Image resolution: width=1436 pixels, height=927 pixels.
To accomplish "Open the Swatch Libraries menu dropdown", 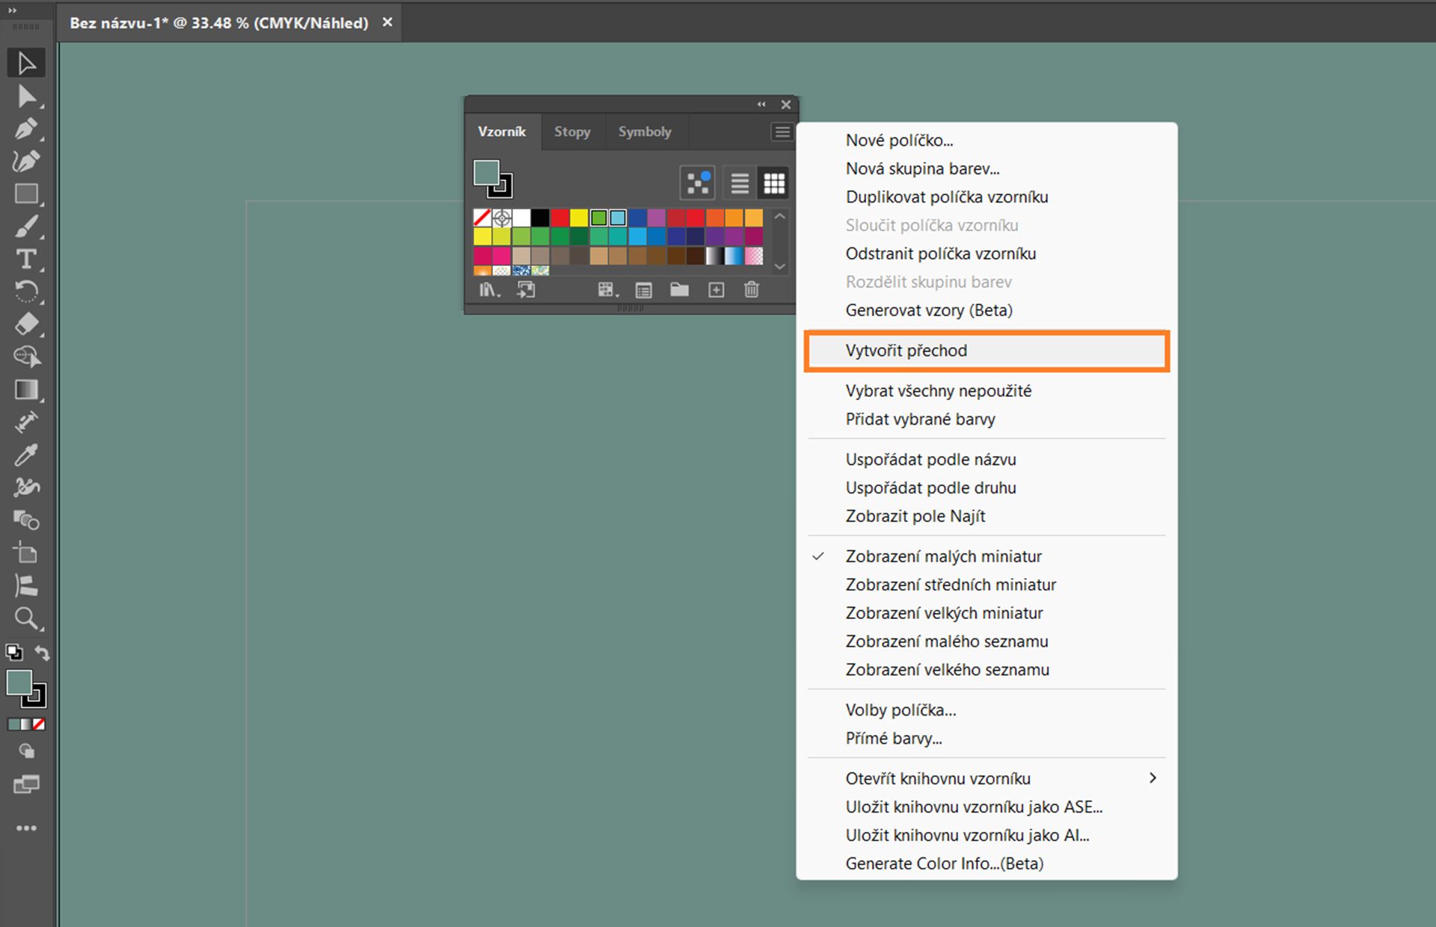I will coord(489,290).
